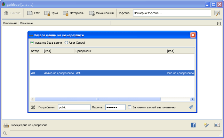Screen dimensions: 224x138
Task: Open the СМР toolbar item
Action: pyautogui.click(x=33, y=13)
